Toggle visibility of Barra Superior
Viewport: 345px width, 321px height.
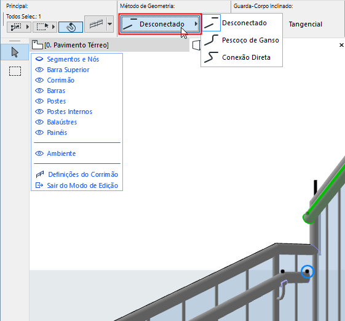pos(39,70)
